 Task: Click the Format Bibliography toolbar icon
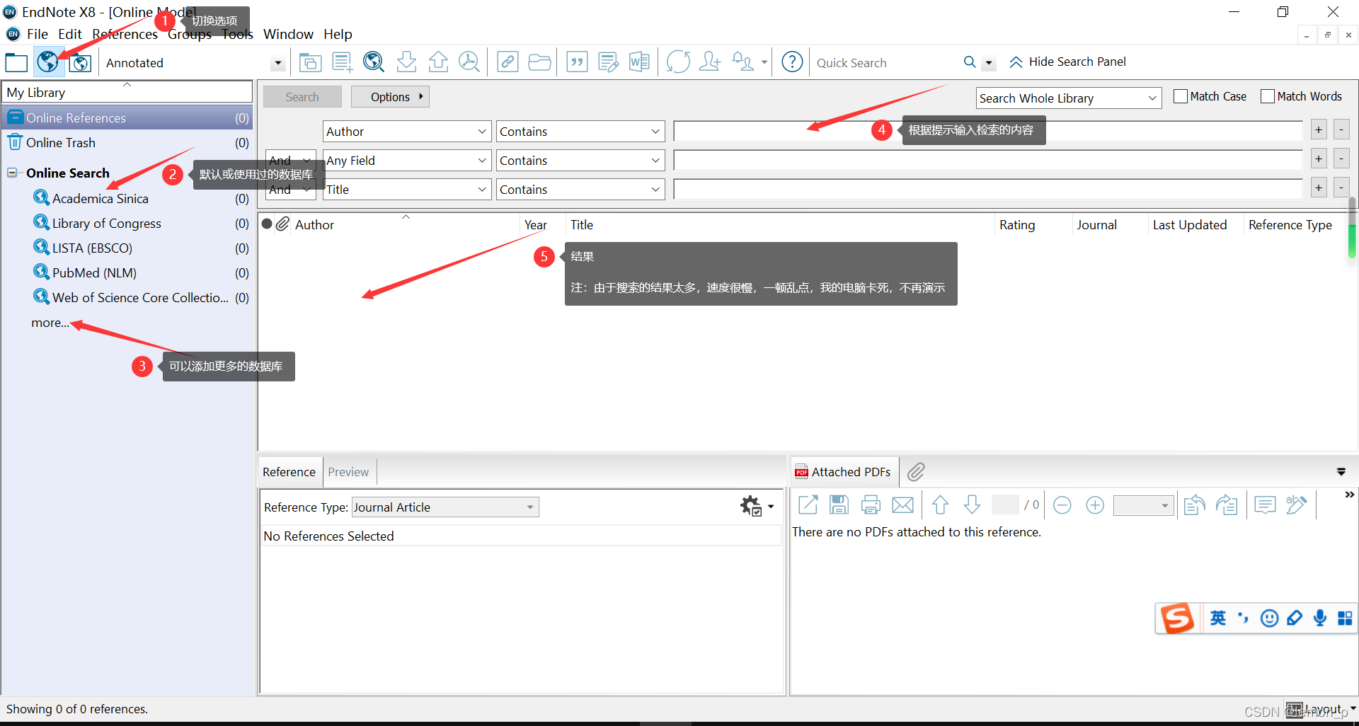[x=608, y=62]
